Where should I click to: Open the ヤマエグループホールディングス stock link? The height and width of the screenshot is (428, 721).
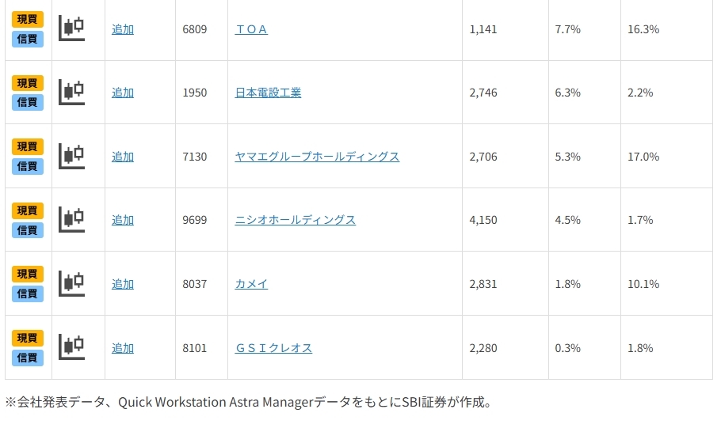point(317,157)
